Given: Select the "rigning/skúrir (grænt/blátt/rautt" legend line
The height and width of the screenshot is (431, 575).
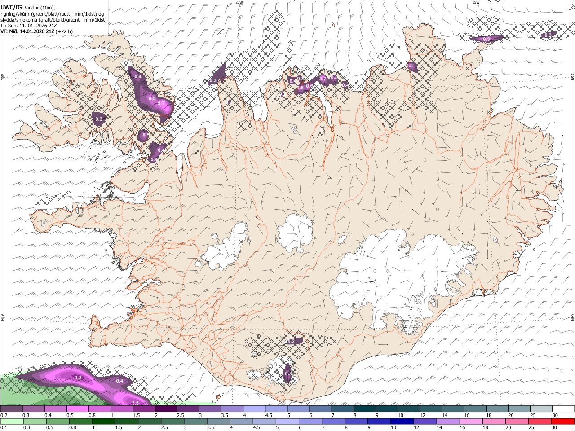Looking at the screenshot, I should [x=51, y=13].
